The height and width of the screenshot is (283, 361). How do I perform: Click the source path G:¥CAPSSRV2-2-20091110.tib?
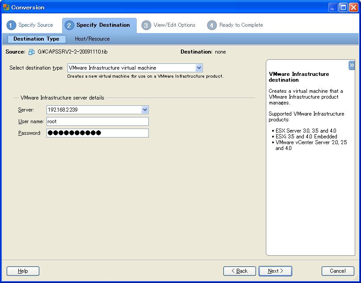click(72, 52)
